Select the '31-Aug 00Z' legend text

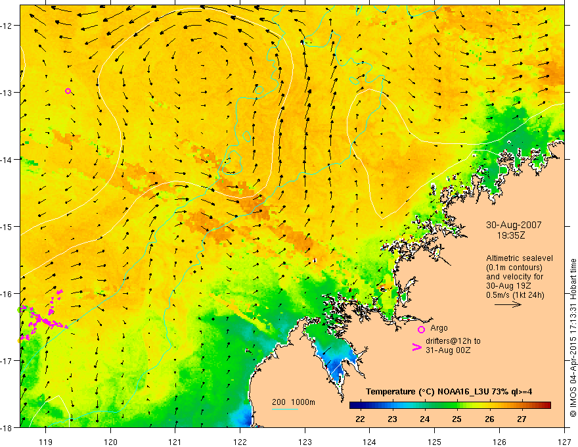[x=448, y=350]
